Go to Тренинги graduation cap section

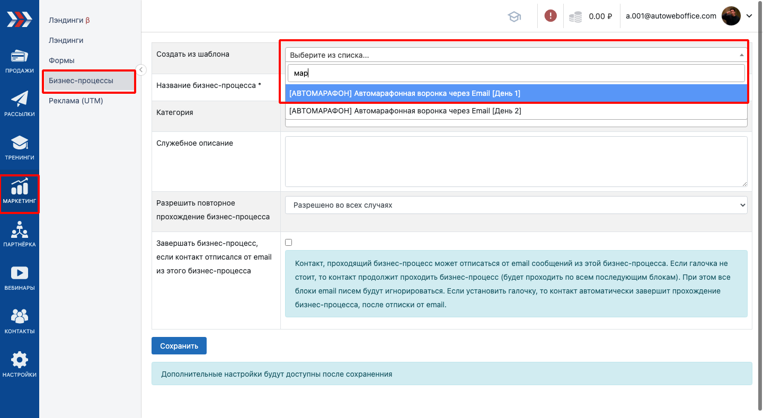pyautogui.click(x=20, y=147)
